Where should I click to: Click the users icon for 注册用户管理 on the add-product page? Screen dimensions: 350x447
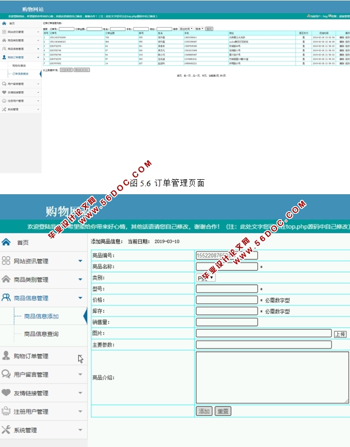click(6, 411)
